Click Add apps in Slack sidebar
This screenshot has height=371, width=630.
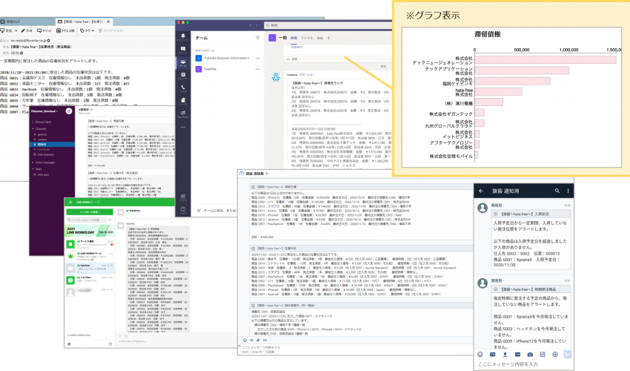[42, 174]
